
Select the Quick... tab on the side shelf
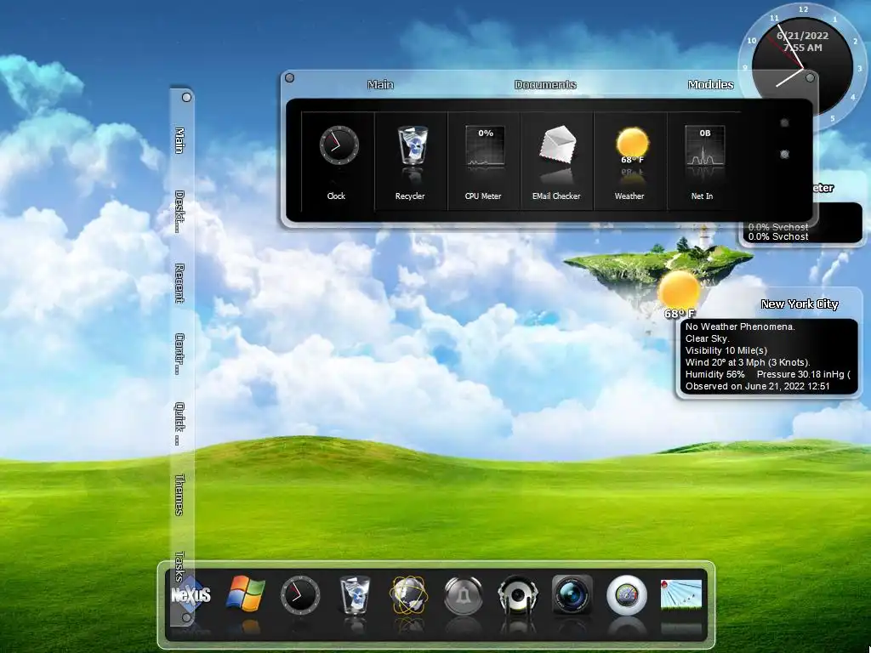click(179, 423)
